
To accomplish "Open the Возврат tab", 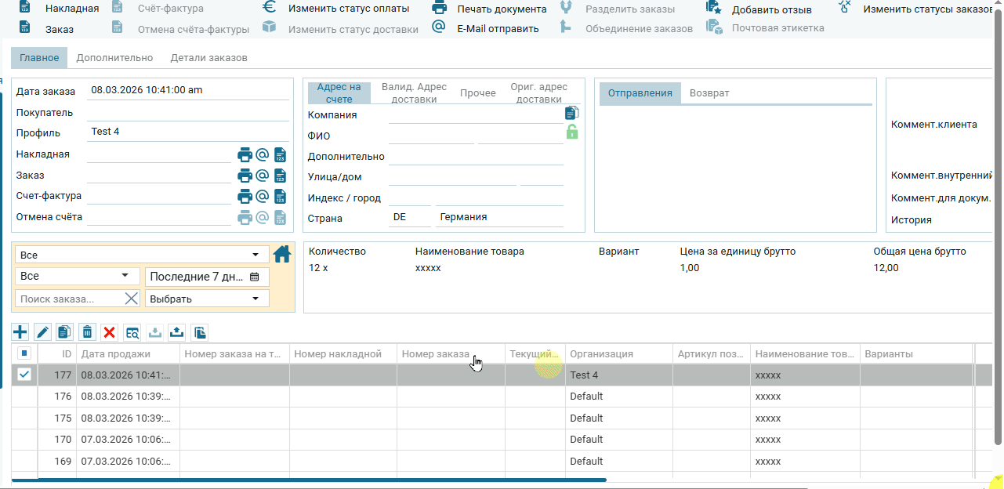I will tap(709, 93).
